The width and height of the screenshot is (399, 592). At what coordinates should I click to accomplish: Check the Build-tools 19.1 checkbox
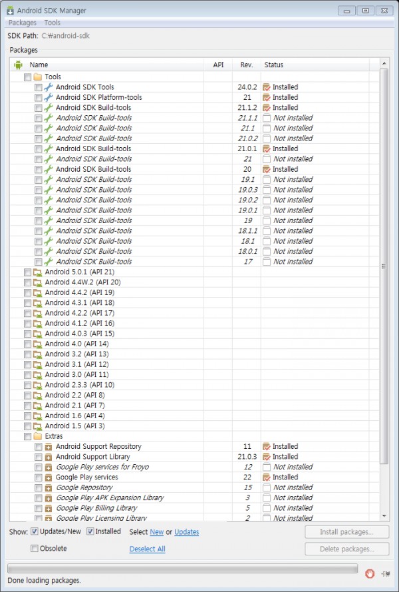pos(39,180)
